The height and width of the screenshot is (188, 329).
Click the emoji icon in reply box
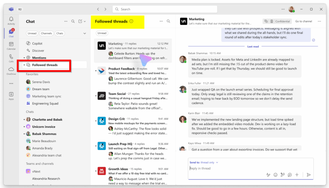pos(276,175)
